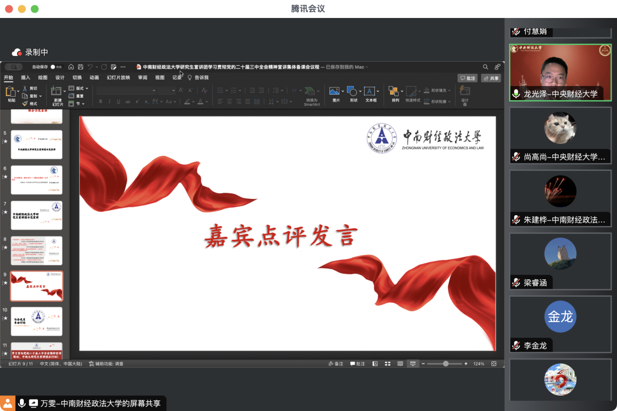Click the 共享 share button

(491, 78)
